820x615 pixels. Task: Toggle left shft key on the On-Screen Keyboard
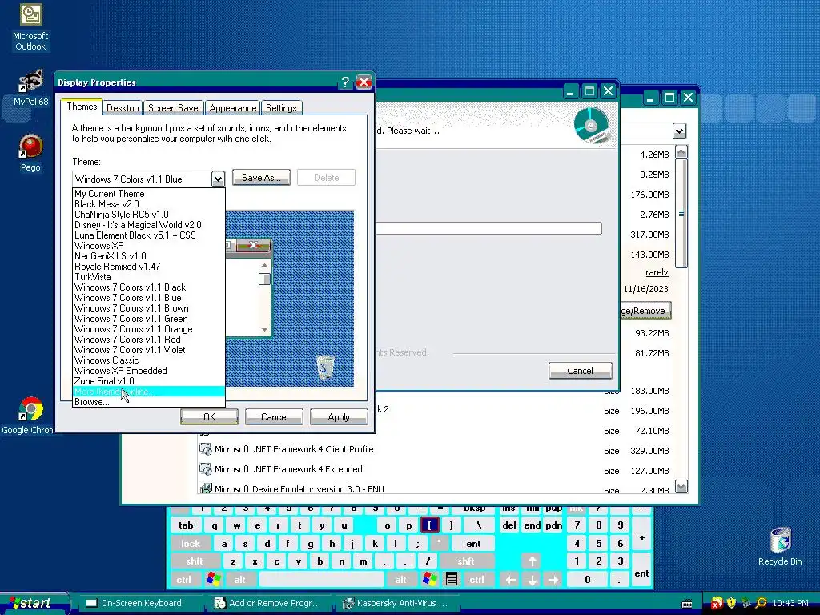pyautogui.click(x=194, y=561)
